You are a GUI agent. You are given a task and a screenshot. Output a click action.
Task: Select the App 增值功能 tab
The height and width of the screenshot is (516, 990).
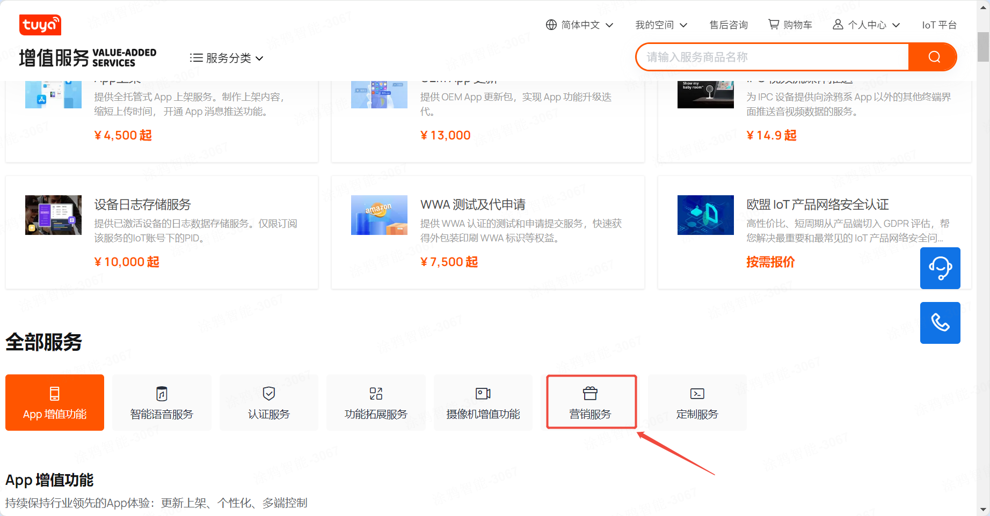click(55, 402)
